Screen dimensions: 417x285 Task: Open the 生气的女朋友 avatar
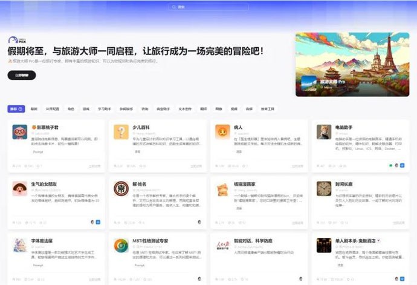pyautogui.click(x=20, y=189)
